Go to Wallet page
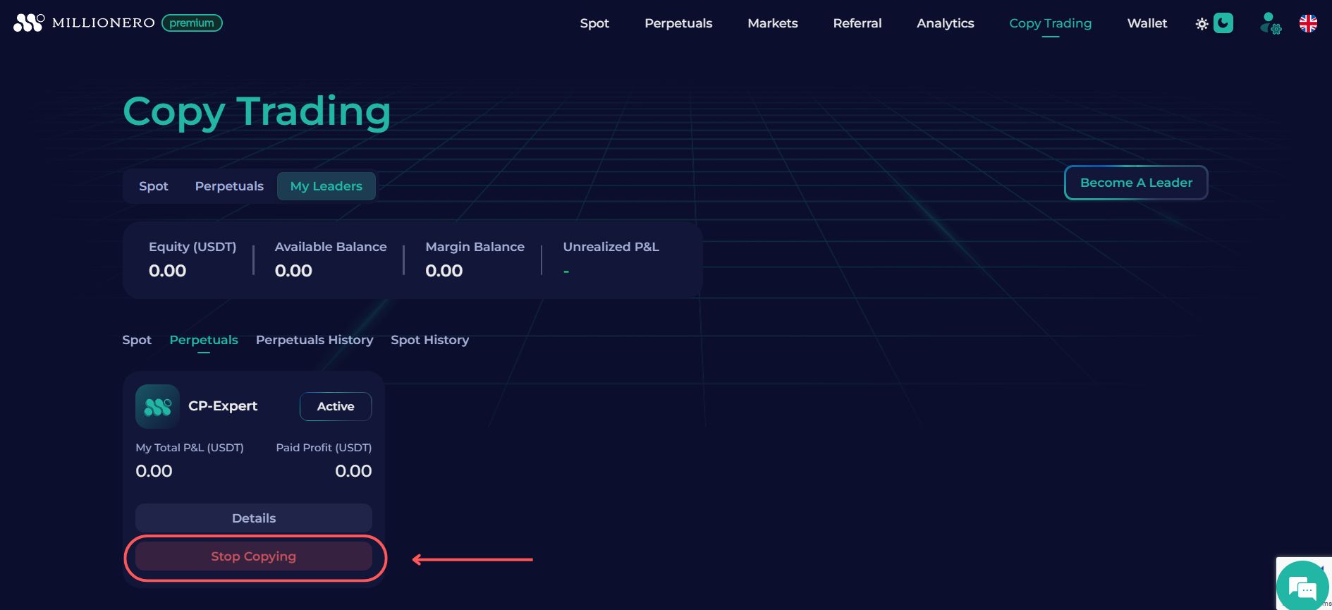The height and width of the screenshot is (610, 1332). point(1147,23)
